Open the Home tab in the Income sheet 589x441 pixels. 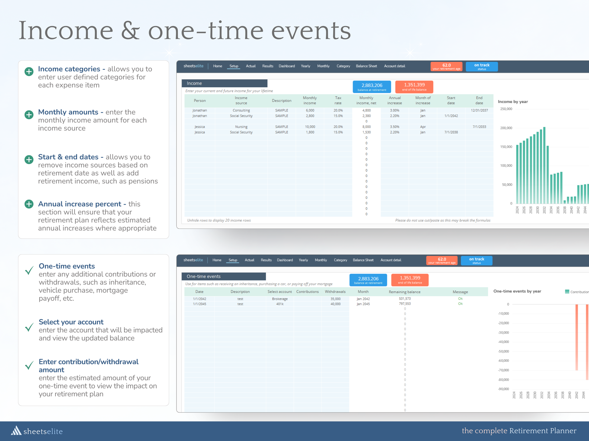(x=218, y=66)
